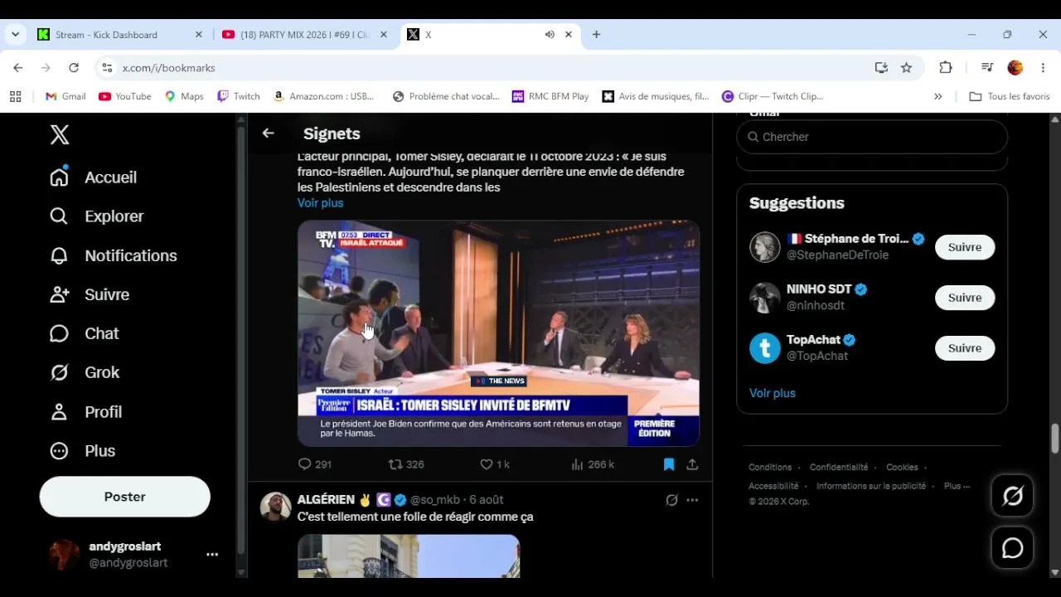
Task: Open the Gmail bookmark
Action: point(65,96)
